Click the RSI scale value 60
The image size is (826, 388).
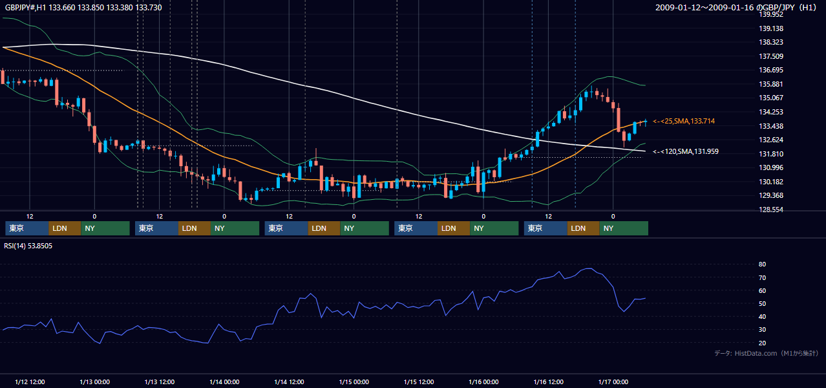click(763, 290)
